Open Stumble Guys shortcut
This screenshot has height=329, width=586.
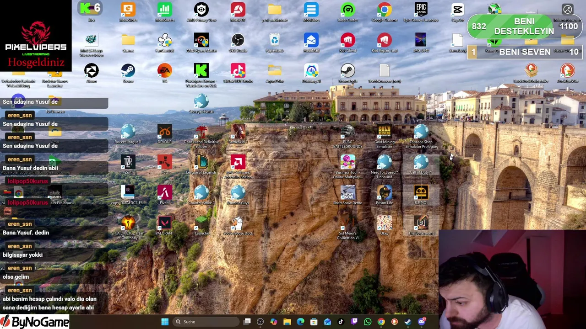pyautogui.click(x=238, y=196)
